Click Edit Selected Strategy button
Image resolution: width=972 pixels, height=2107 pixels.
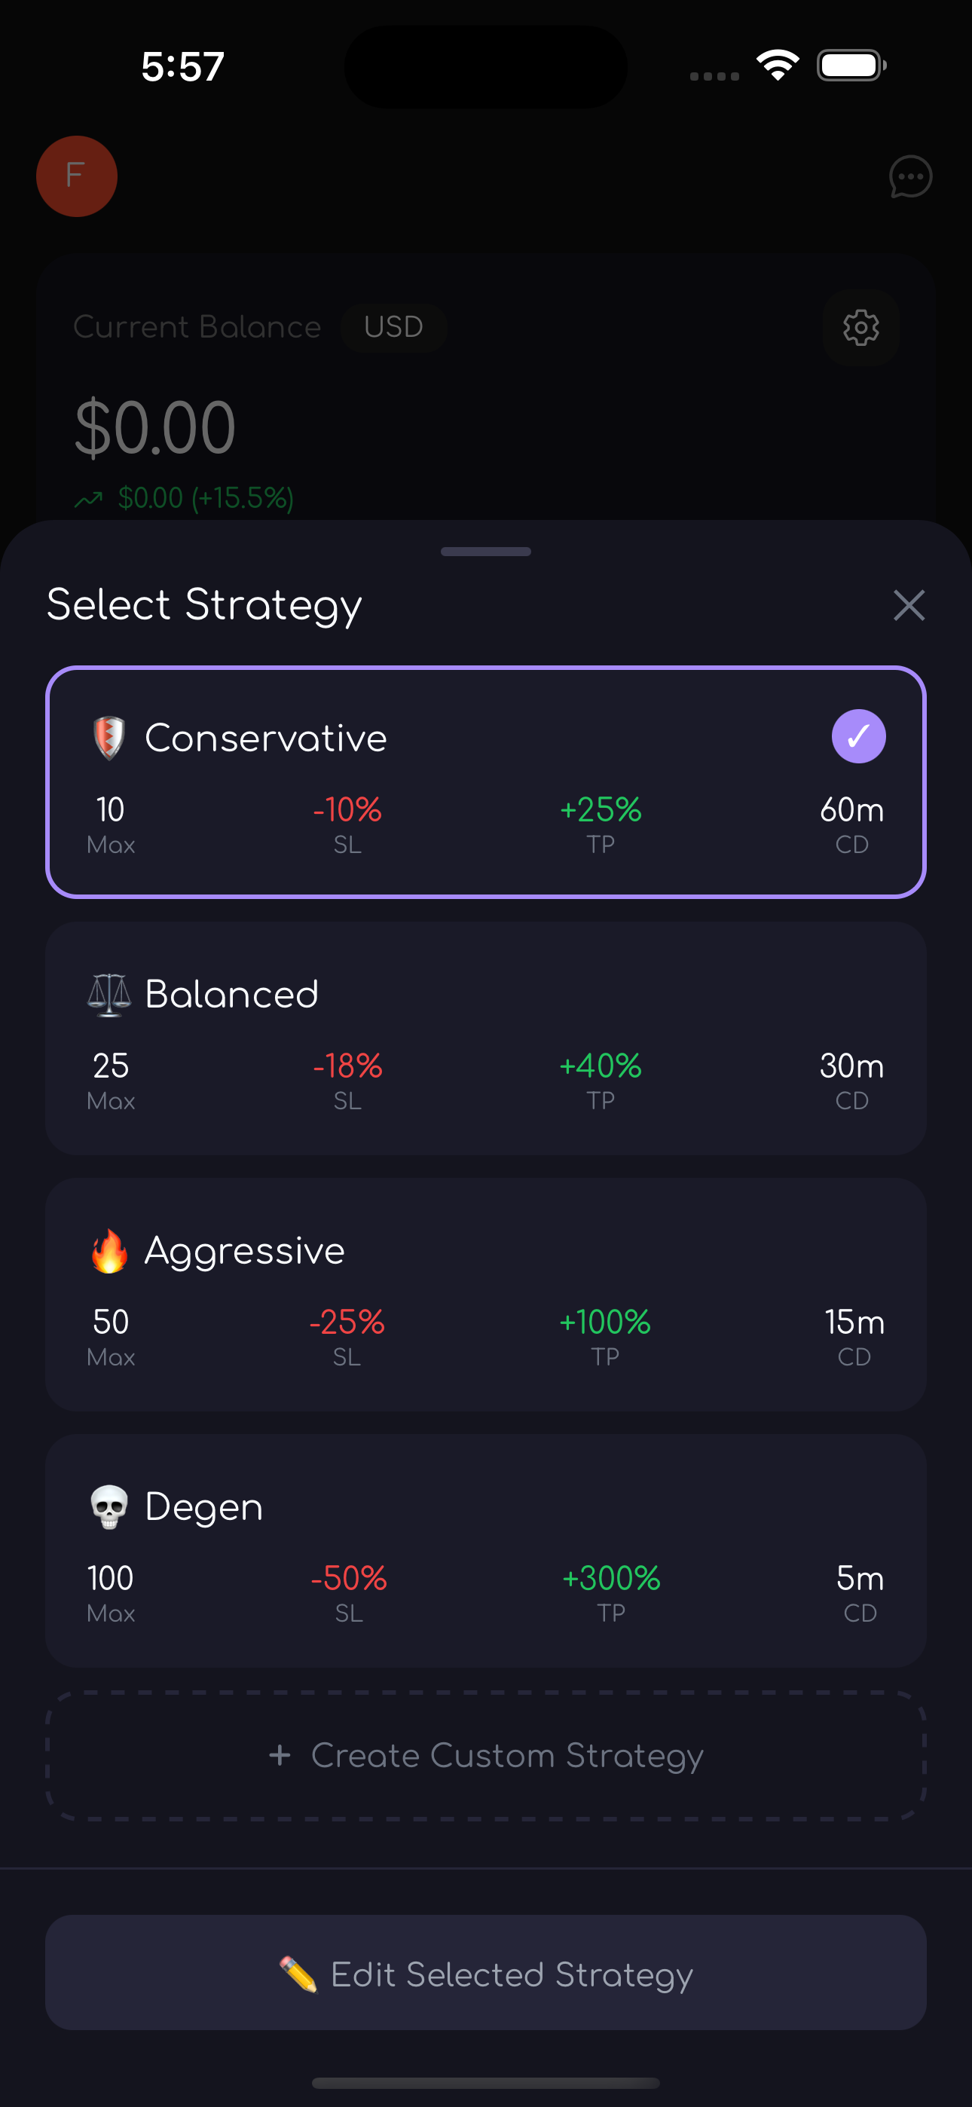[486, 1973]
